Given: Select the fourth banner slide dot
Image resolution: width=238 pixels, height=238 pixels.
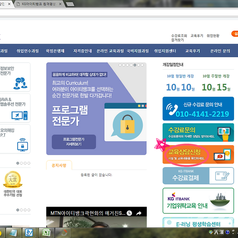Looking at the screenshot, I should tap(131, 65).
